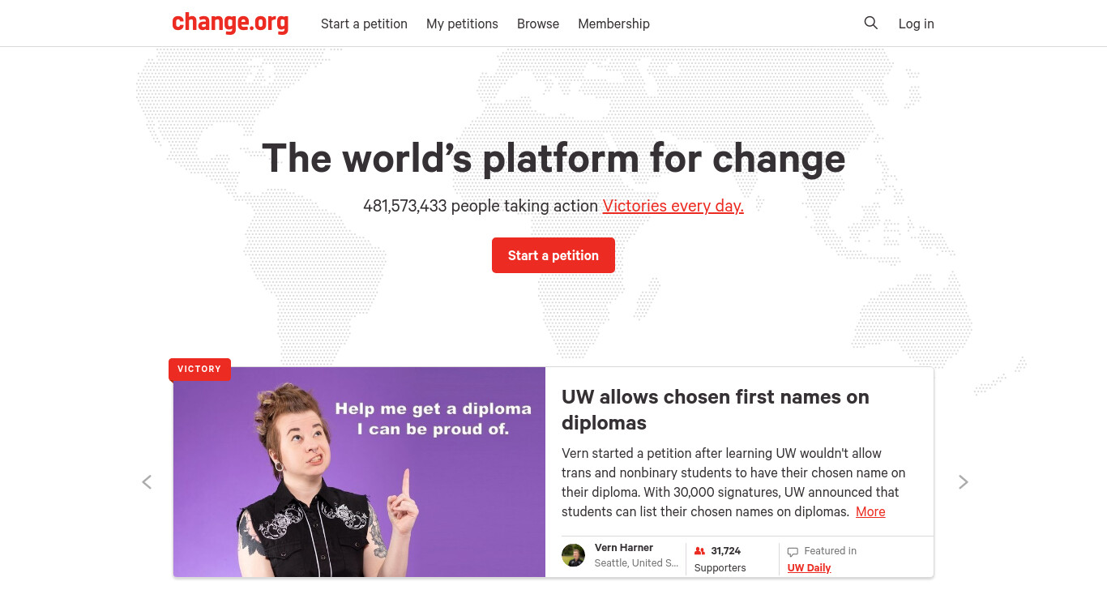Click Vern Harner's avatar photo
1107x590 pixels.
tap(573, 555)
